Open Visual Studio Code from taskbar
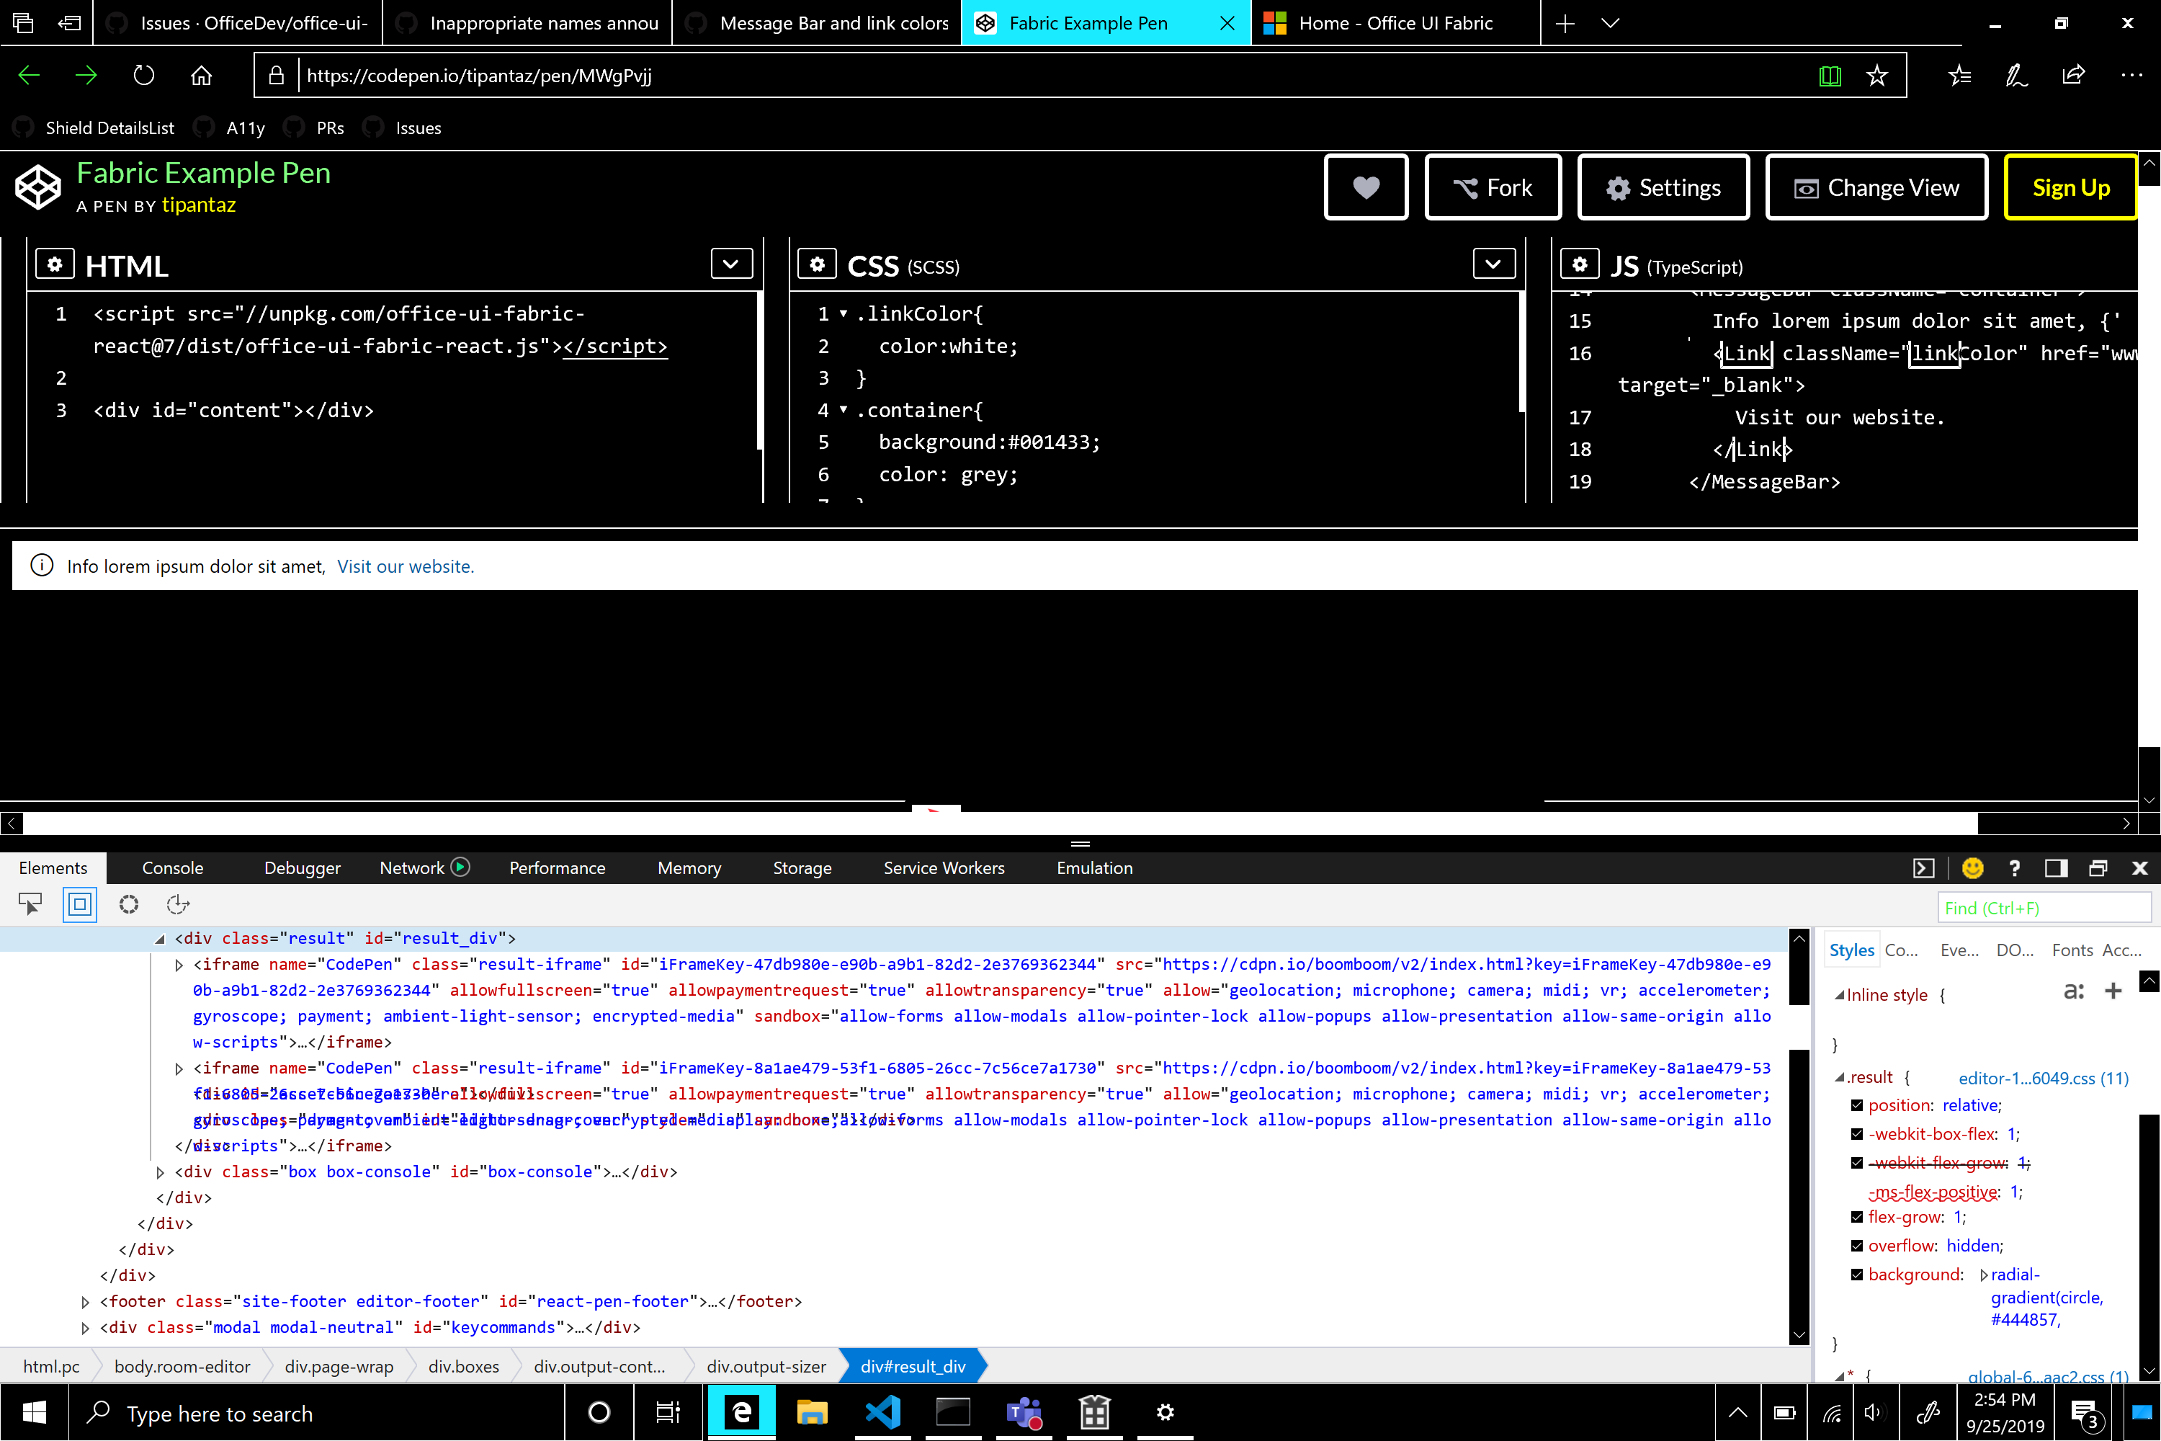The image size is (2161, 1441). pos(882,1412)
